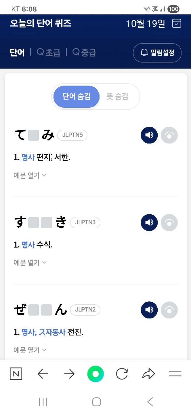Open Naver home via N icon

[16, 374]
